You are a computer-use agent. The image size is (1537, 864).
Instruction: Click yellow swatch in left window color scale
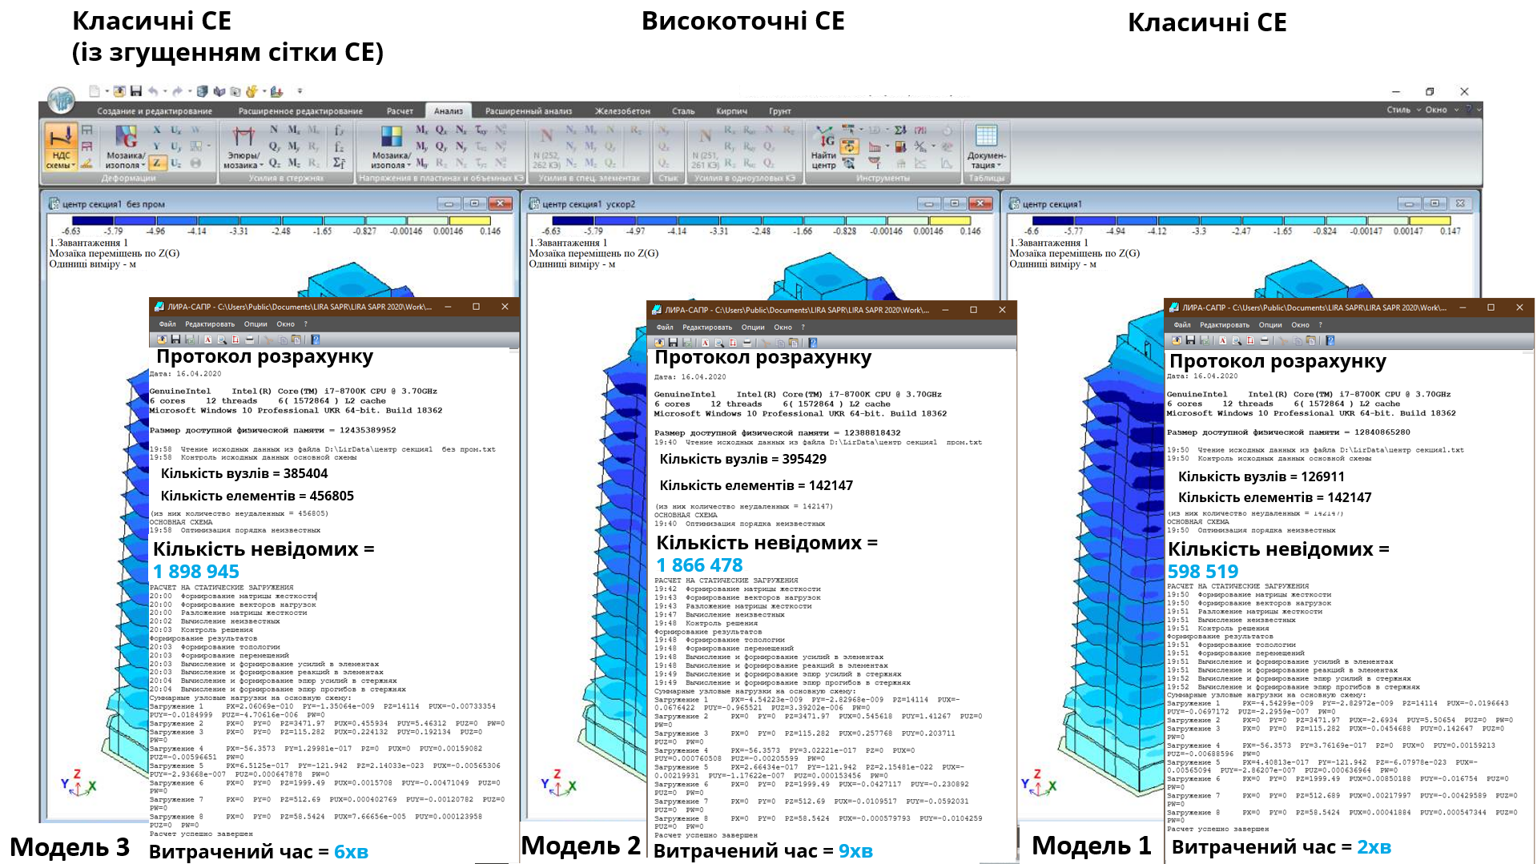click(469, 221)
